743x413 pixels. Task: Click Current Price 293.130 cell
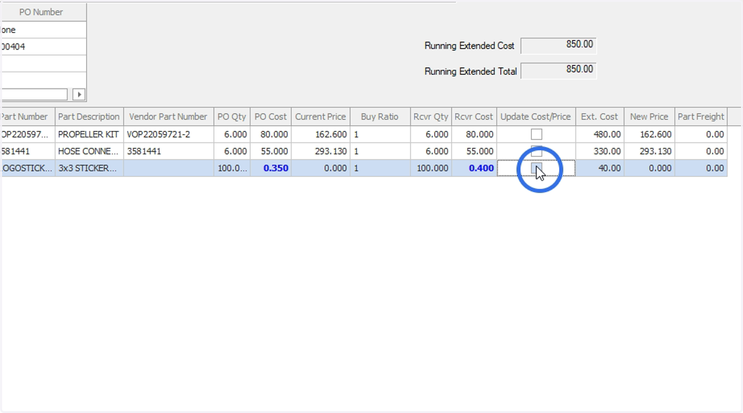(x=321, y=151)
